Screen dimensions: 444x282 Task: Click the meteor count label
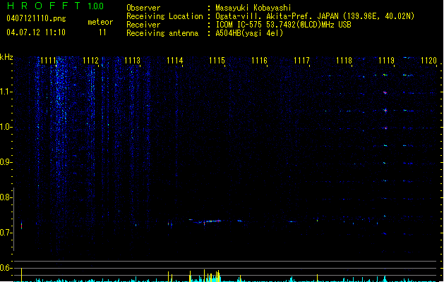tap(100, 22)
